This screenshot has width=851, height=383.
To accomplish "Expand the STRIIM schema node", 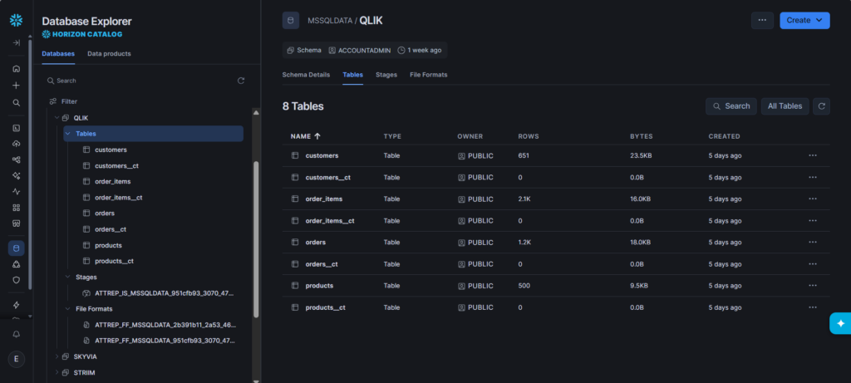I will point(57,373).
